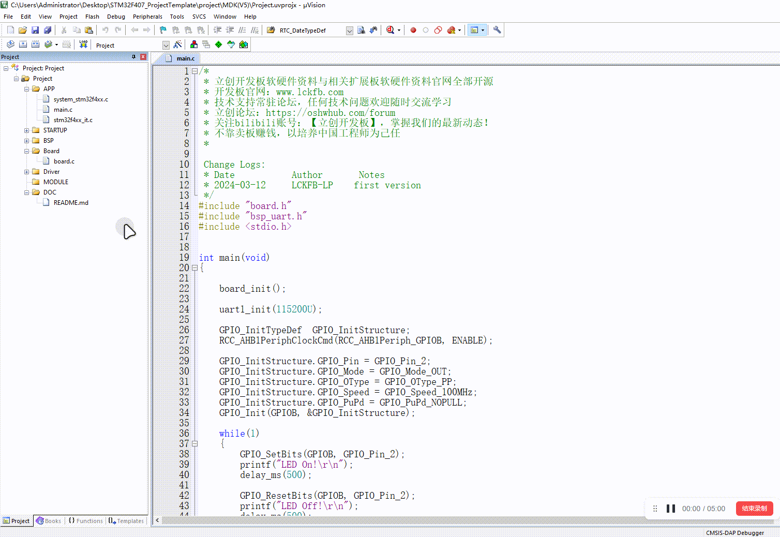Open the Configuration wrench icon

(x=497, y=30)
